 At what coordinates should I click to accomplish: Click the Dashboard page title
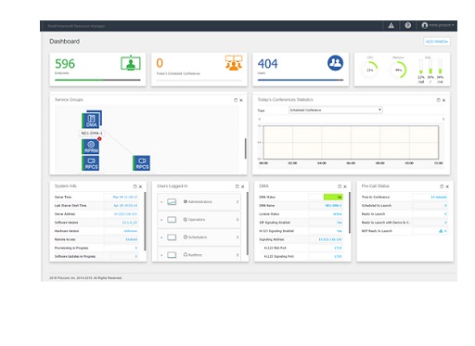point(65,42)
